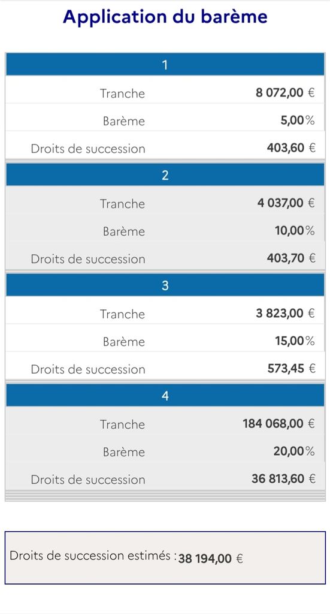Click the Tranche label in bracket 4
The width and height of the screenshot is (330, 614).
(x=122, y=424)
